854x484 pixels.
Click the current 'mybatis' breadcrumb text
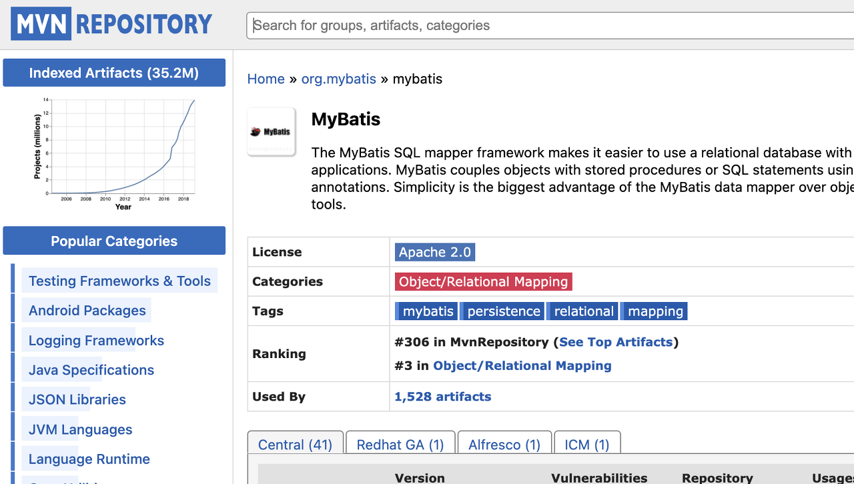[418, 79]
